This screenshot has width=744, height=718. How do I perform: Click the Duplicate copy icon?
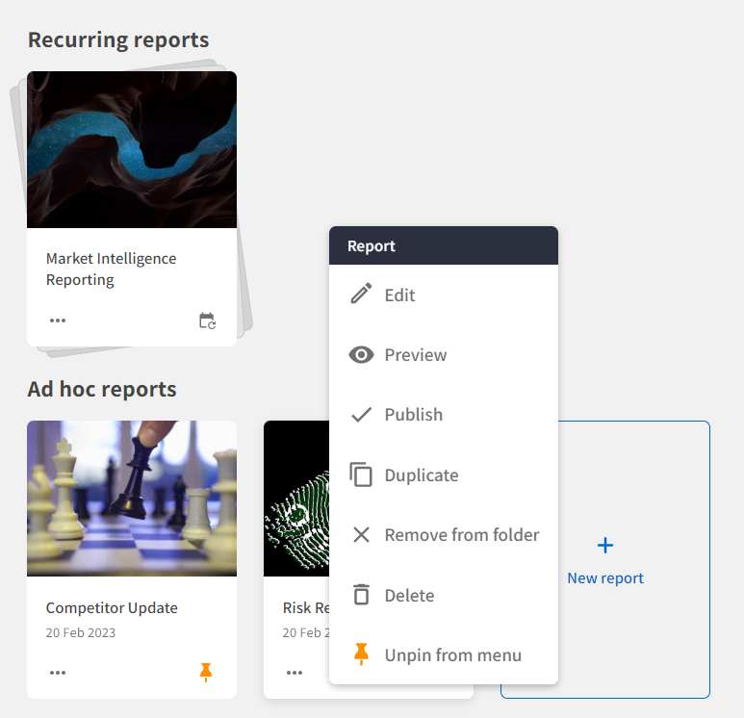pyautogui.click(x=361, y=475)
